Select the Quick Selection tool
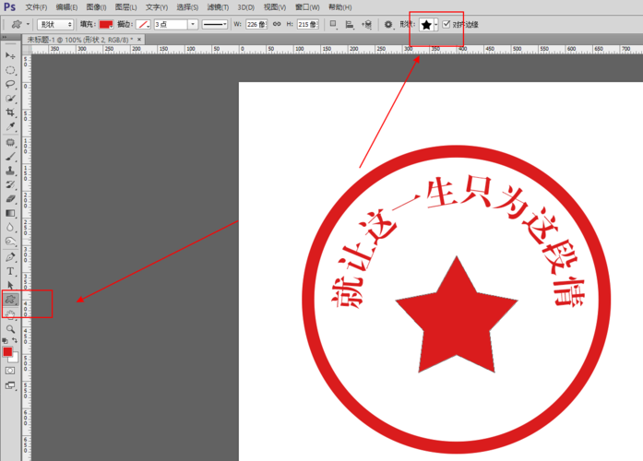Image resolution: width=643 pixels, height=461 pixels. pos(10,99)
